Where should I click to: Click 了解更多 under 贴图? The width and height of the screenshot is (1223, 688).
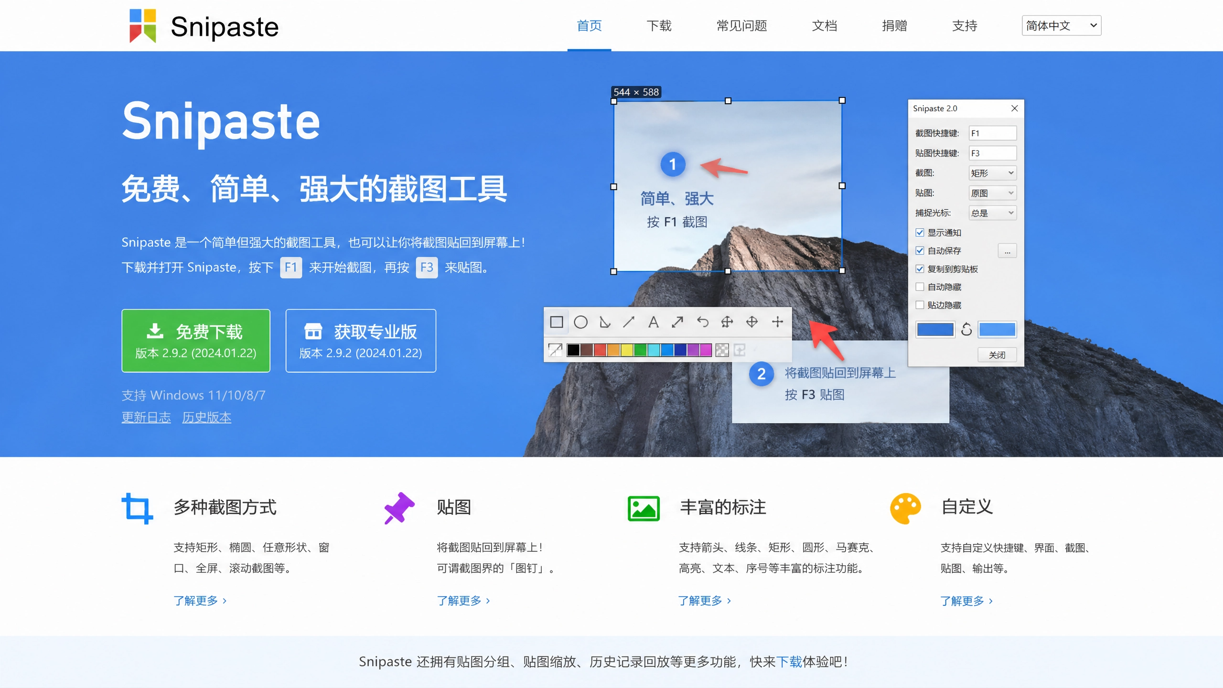point(463,601)
